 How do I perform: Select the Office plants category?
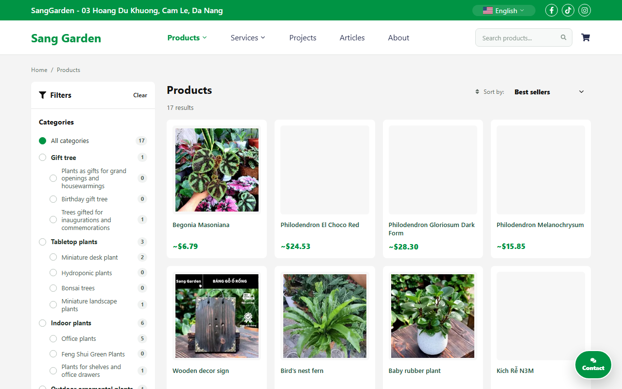53,338
